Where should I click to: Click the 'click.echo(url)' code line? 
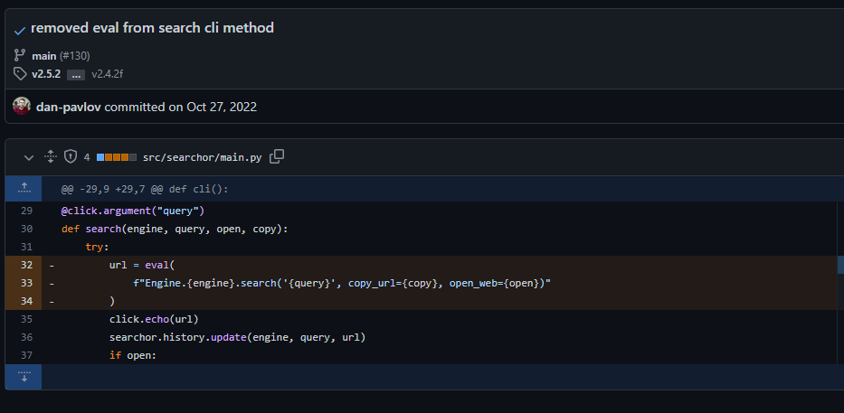coord(154,319)
